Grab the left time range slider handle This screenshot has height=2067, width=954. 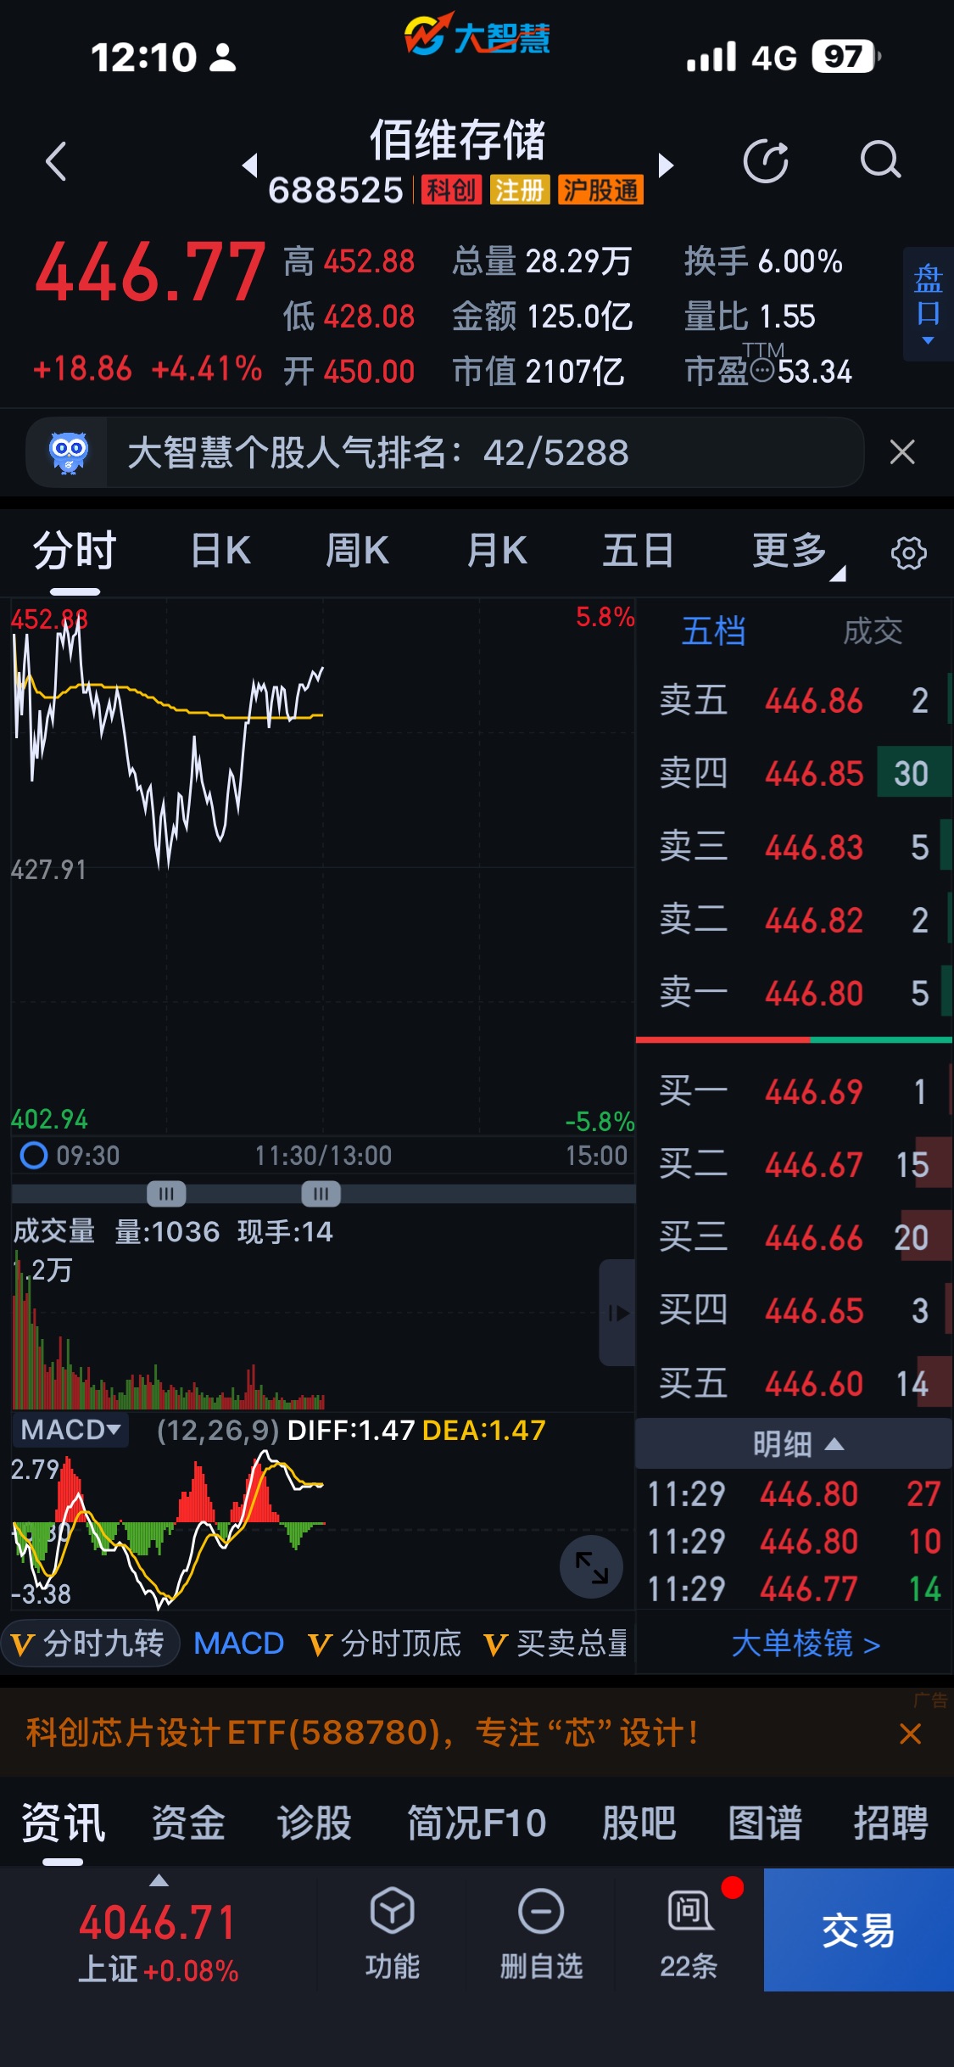pyautogui.click(x=166, y=1194)
